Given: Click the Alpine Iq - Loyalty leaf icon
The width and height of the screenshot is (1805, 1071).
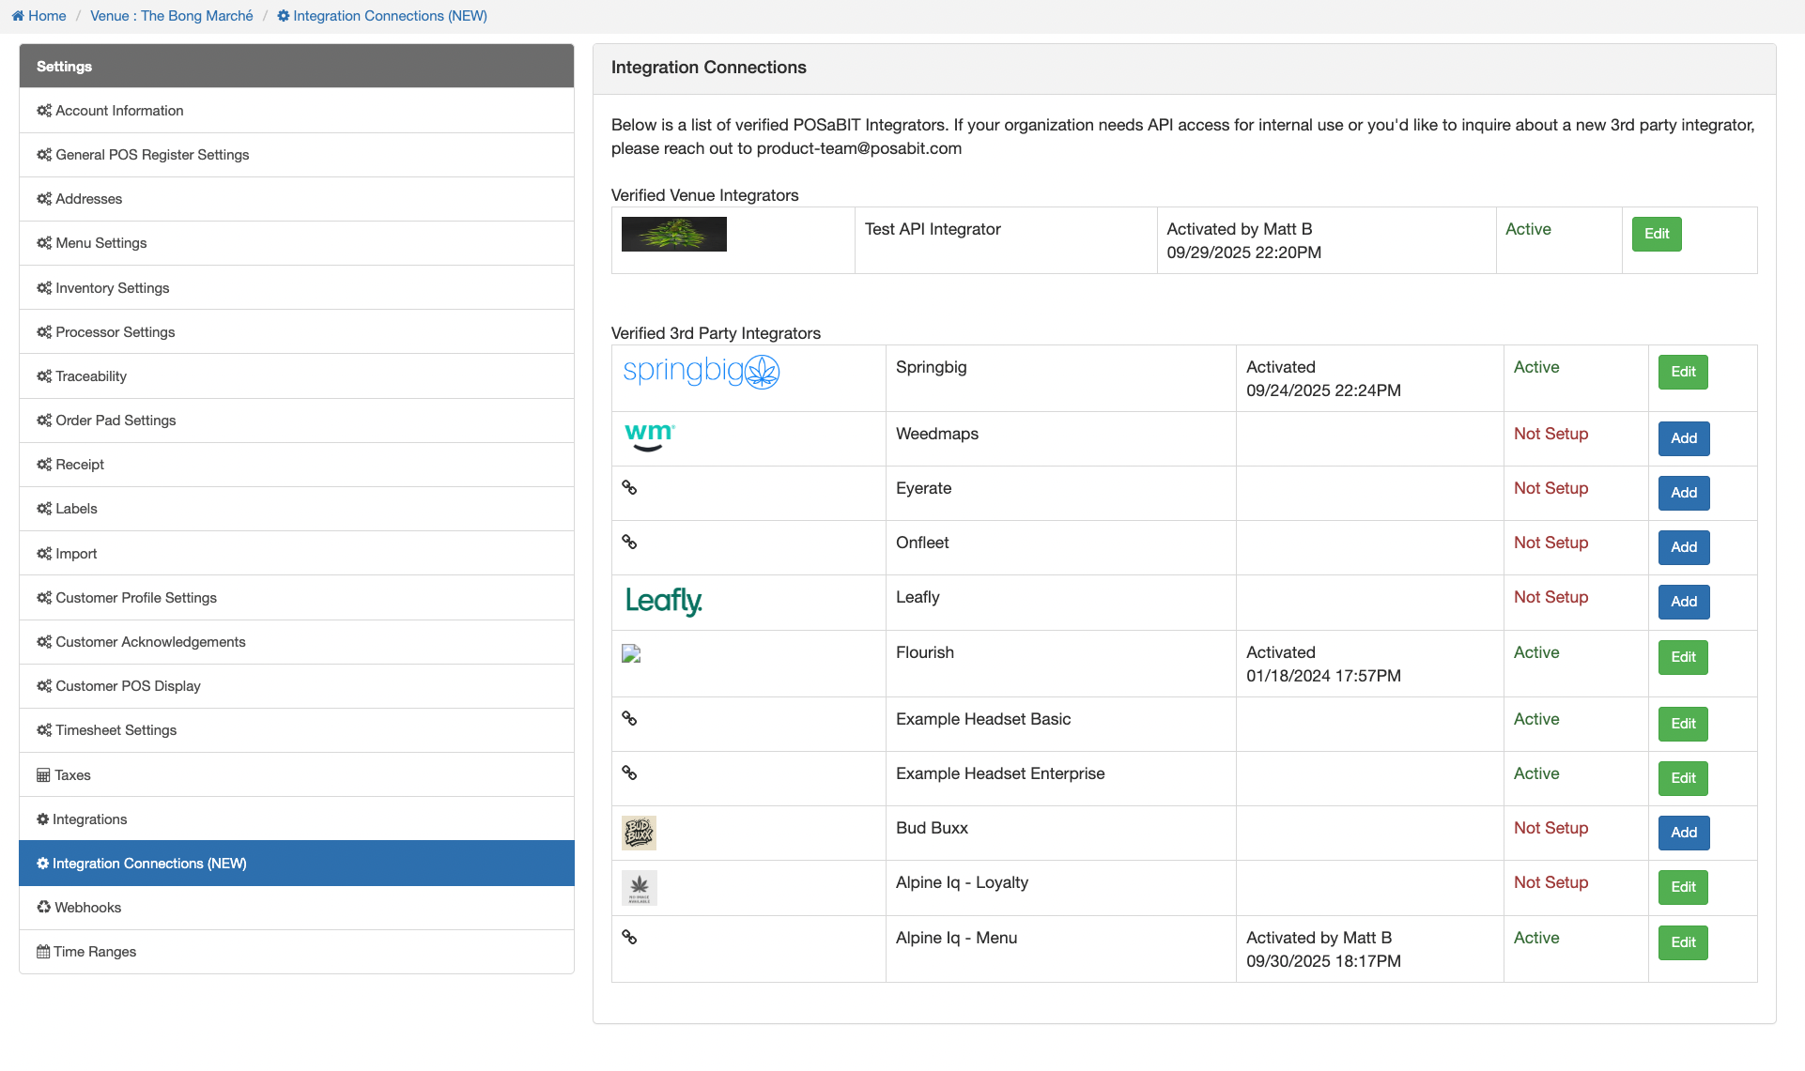Looking at the screenshot, I should coord(639,887).
